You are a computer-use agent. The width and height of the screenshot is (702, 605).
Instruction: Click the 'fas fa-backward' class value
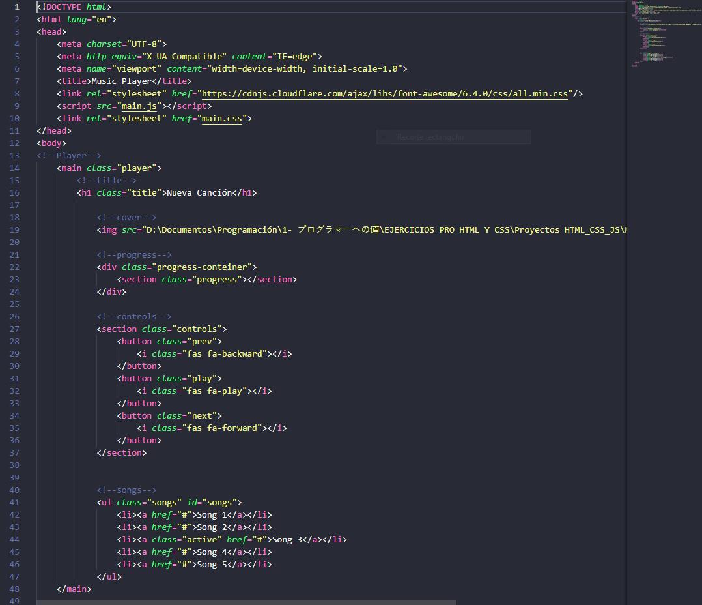223,353
